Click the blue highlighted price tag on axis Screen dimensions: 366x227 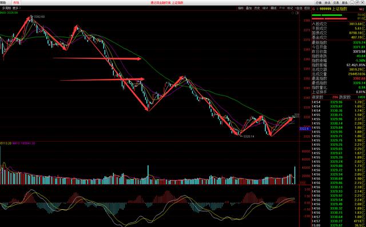[x=305, y=129]
